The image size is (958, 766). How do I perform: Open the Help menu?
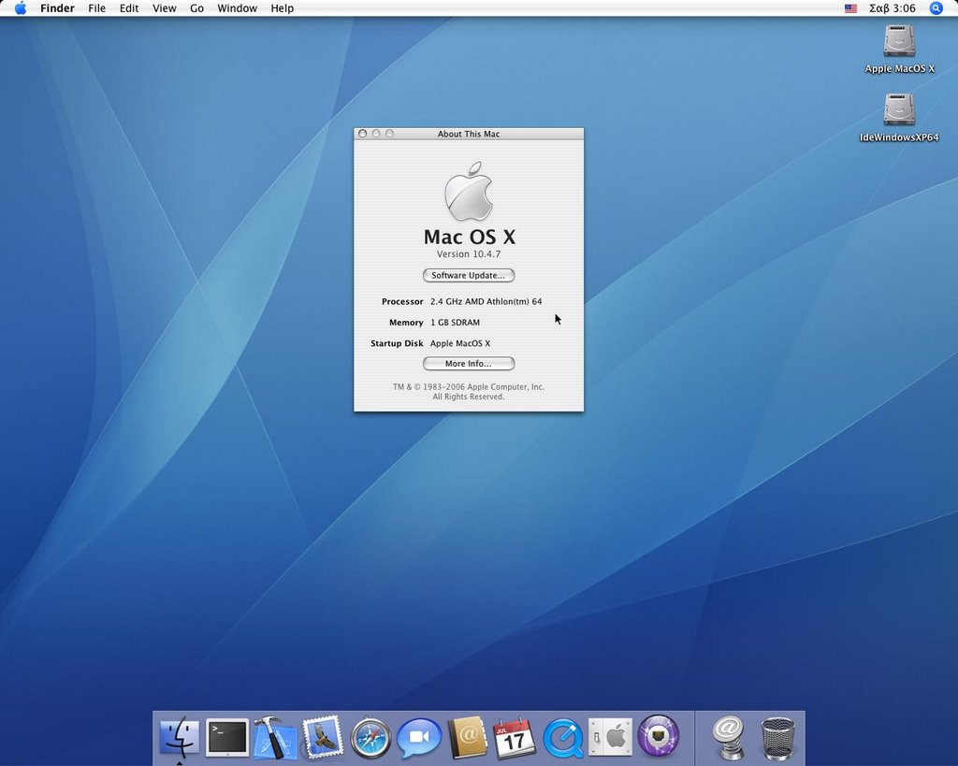pos(283,7)
